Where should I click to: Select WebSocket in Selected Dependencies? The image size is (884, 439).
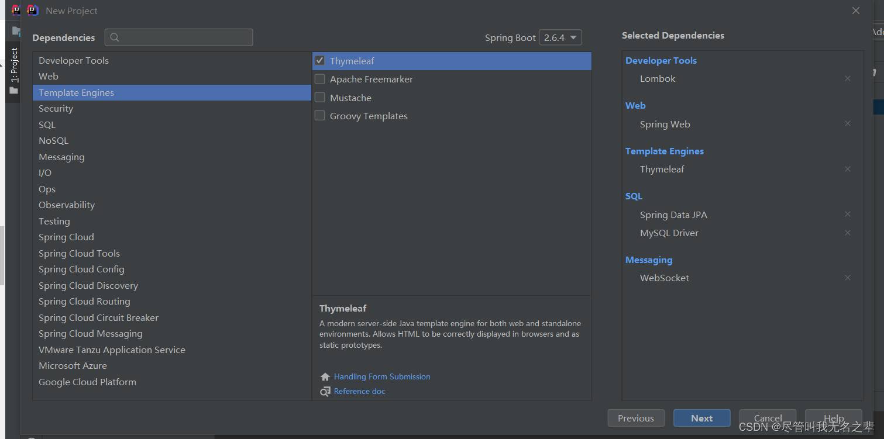[665, 278]
